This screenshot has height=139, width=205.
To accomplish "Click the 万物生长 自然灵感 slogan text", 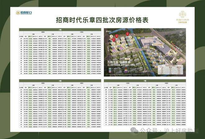I will coord(119,62).
